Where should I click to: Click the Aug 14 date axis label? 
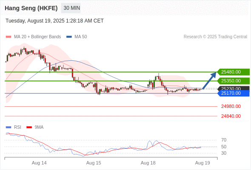point(39,163)
